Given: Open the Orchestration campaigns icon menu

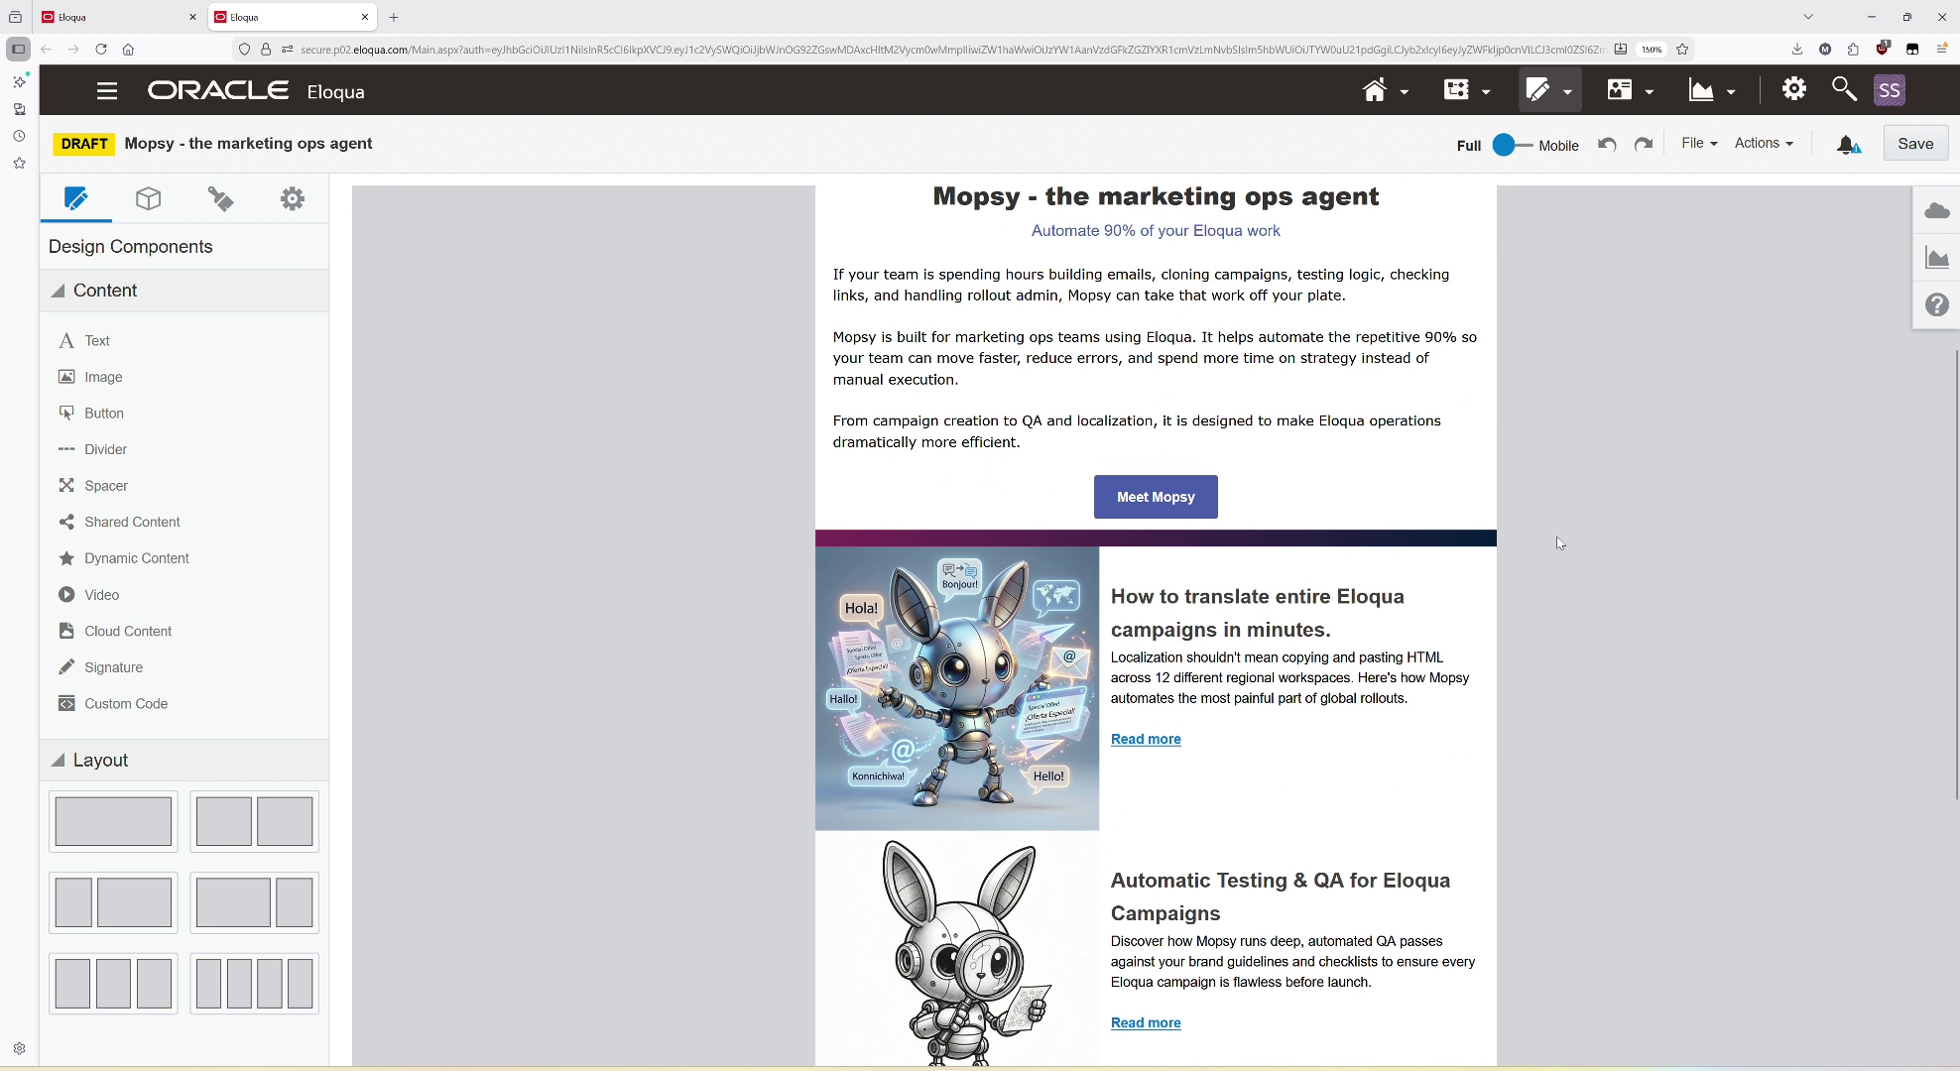Looking at the screenshot, I should click(x=1467, y=90).
